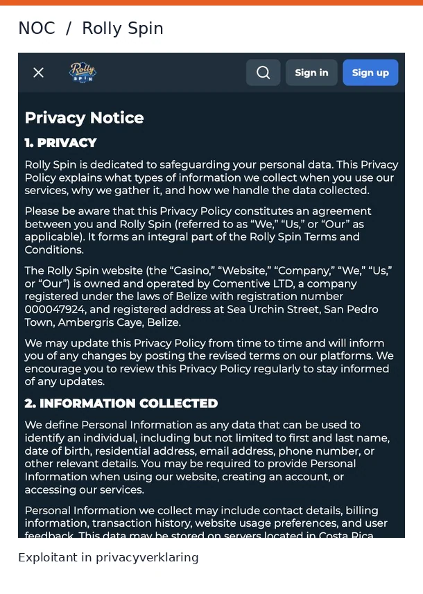Click the Sign in button
The image size is (423, 594).
coord(311,72)
